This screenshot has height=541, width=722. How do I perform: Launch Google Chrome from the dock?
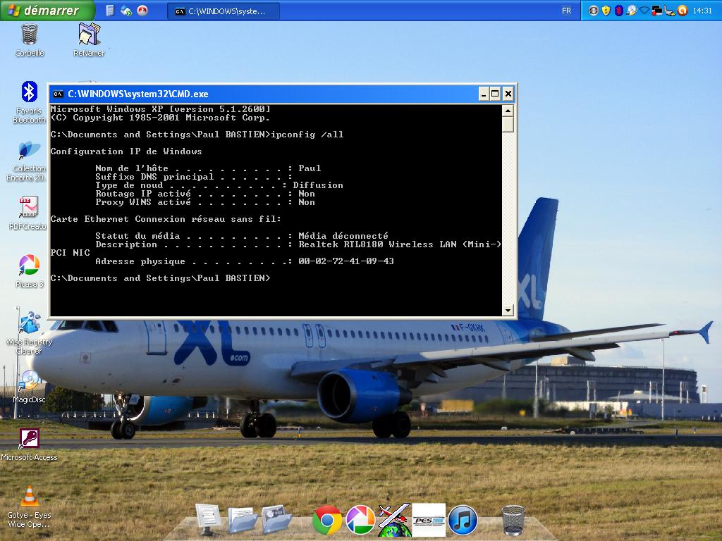point(327,521)
